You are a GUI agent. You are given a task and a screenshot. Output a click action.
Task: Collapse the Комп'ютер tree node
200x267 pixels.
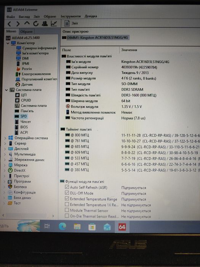[x=8, y=43]
